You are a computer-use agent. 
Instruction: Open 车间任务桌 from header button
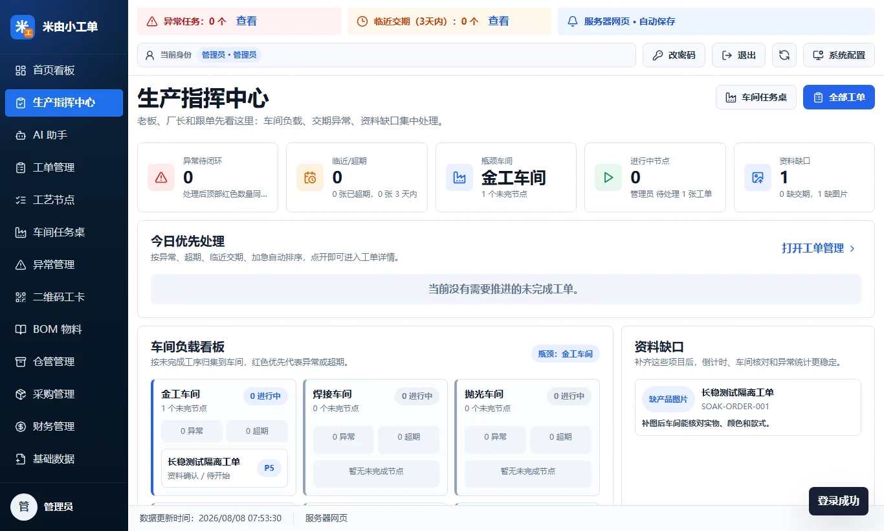756,97
